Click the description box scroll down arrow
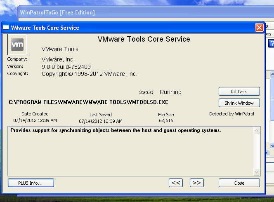This screenshot has height=202, width=274. click(x=257, y=172)
